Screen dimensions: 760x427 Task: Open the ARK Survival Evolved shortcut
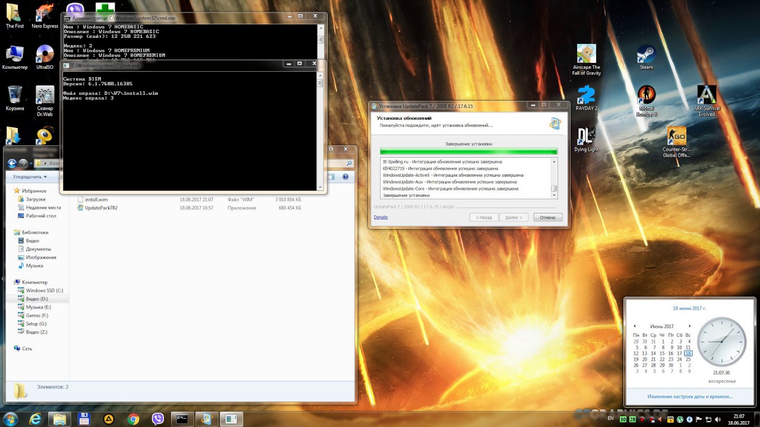(x=707, y=101)
